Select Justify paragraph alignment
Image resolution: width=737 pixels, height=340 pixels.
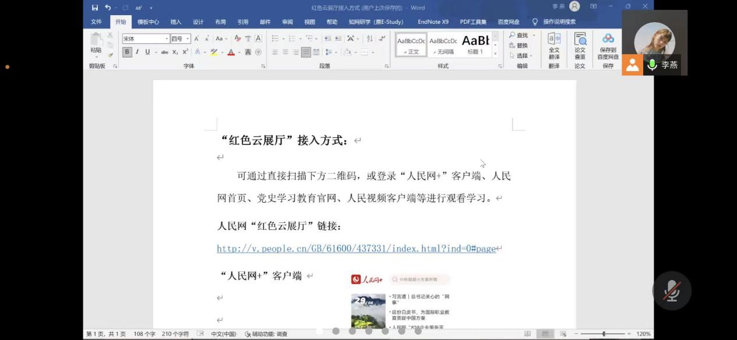(x=306, y=52)
